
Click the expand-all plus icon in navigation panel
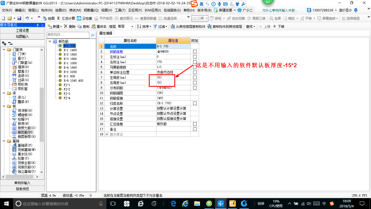click(4, 43)
